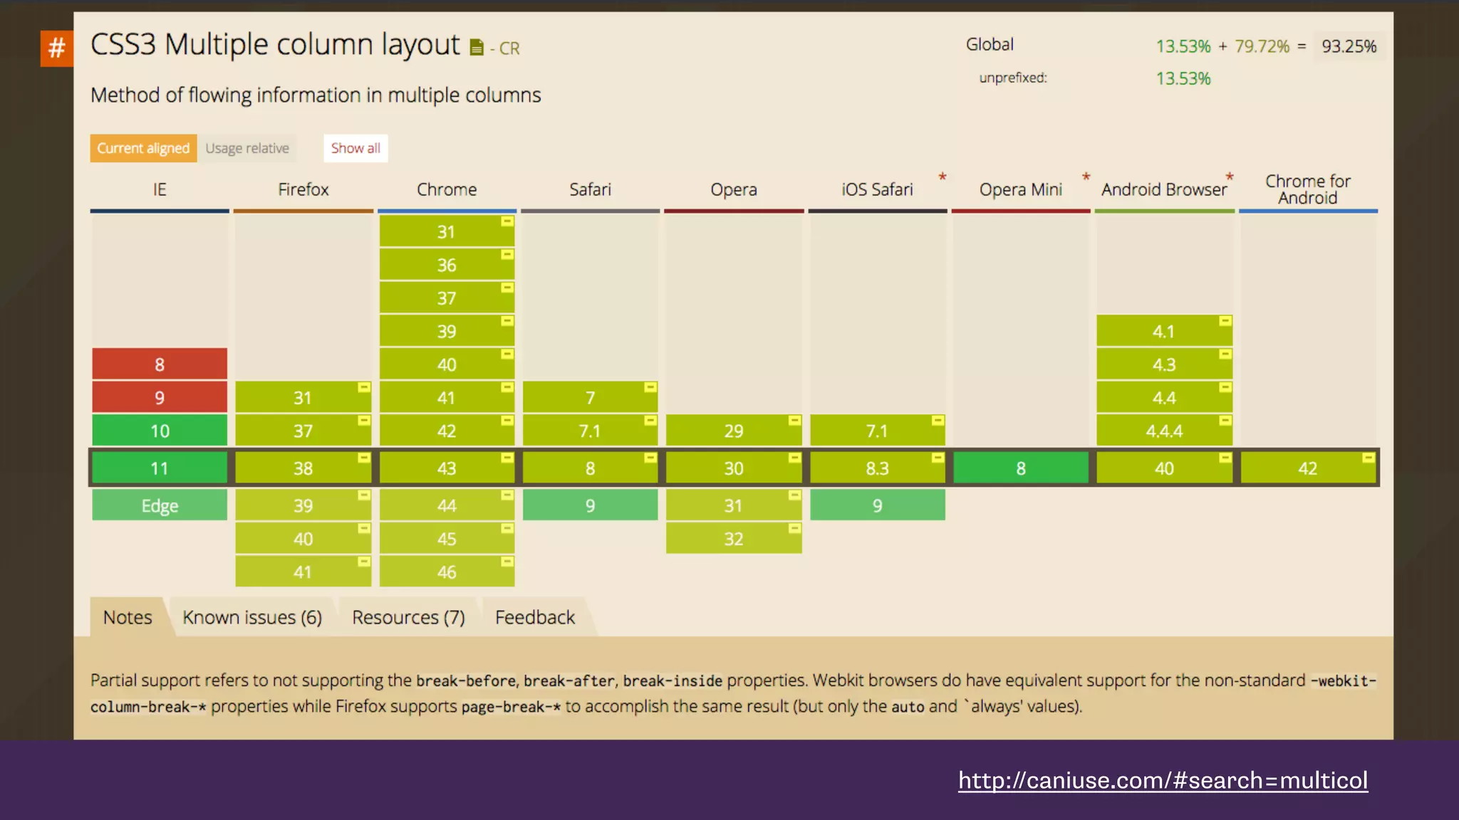This screenshot has height=820, width=1459.
Task: Click the CR status link
Action: 509,48
